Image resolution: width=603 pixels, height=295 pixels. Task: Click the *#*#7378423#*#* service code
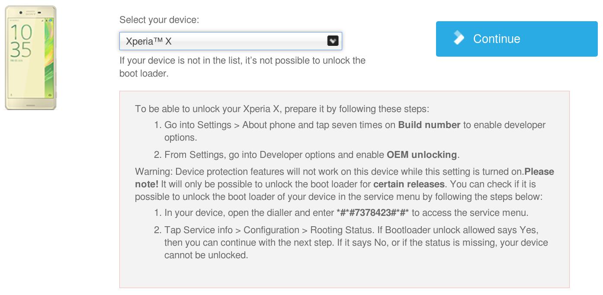click(x=372, y=213)
